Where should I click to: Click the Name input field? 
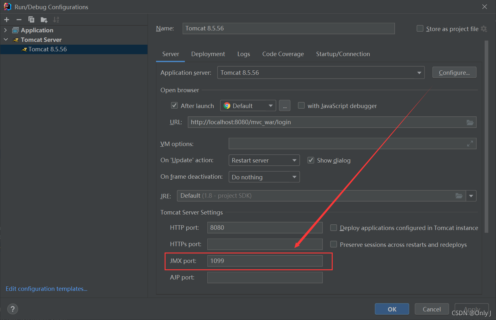point(289,29)
